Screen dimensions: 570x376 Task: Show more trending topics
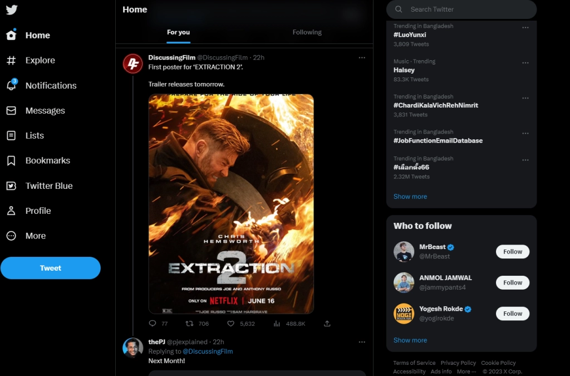[410, 197]
